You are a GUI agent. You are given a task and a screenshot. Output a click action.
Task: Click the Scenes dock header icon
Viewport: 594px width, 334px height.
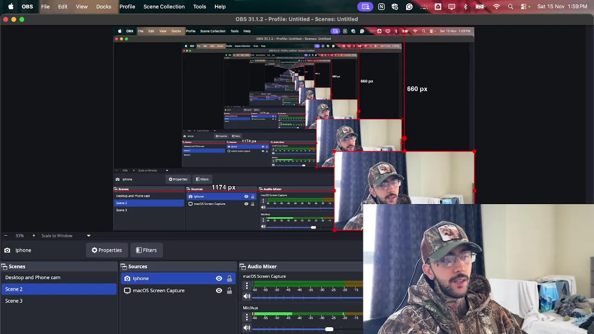[4, 266]
